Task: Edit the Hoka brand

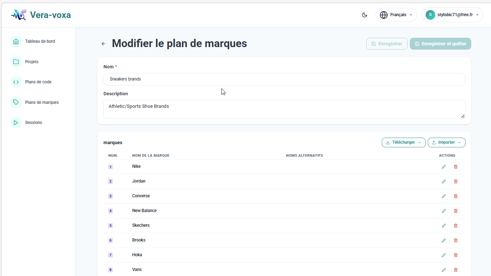Action: point(444,255)
